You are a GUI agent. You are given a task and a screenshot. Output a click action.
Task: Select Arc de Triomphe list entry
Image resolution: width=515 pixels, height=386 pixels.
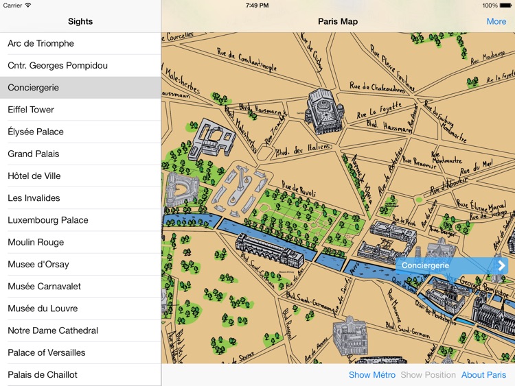click(80, 43)
